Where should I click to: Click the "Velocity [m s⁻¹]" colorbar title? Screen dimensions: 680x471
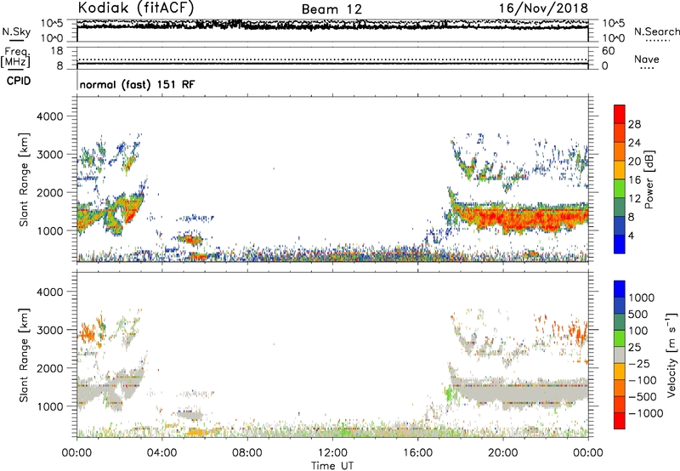pyautogui.click(x=671, y=355)
